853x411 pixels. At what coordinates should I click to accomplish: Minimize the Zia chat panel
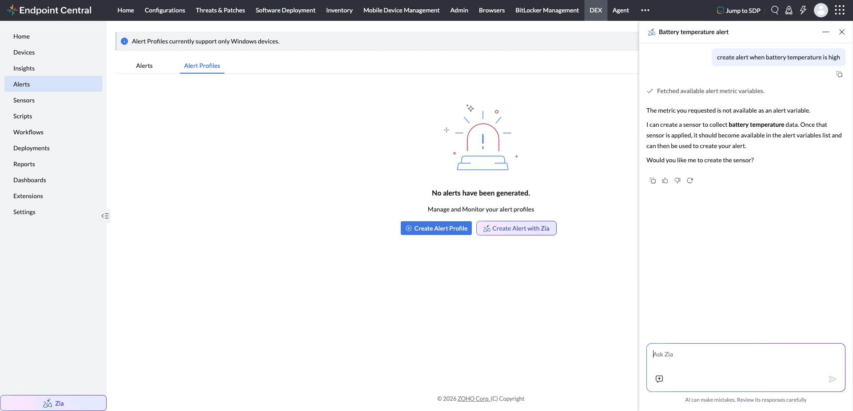point(826,32)
